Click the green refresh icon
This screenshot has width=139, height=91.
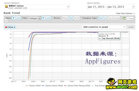124,18
